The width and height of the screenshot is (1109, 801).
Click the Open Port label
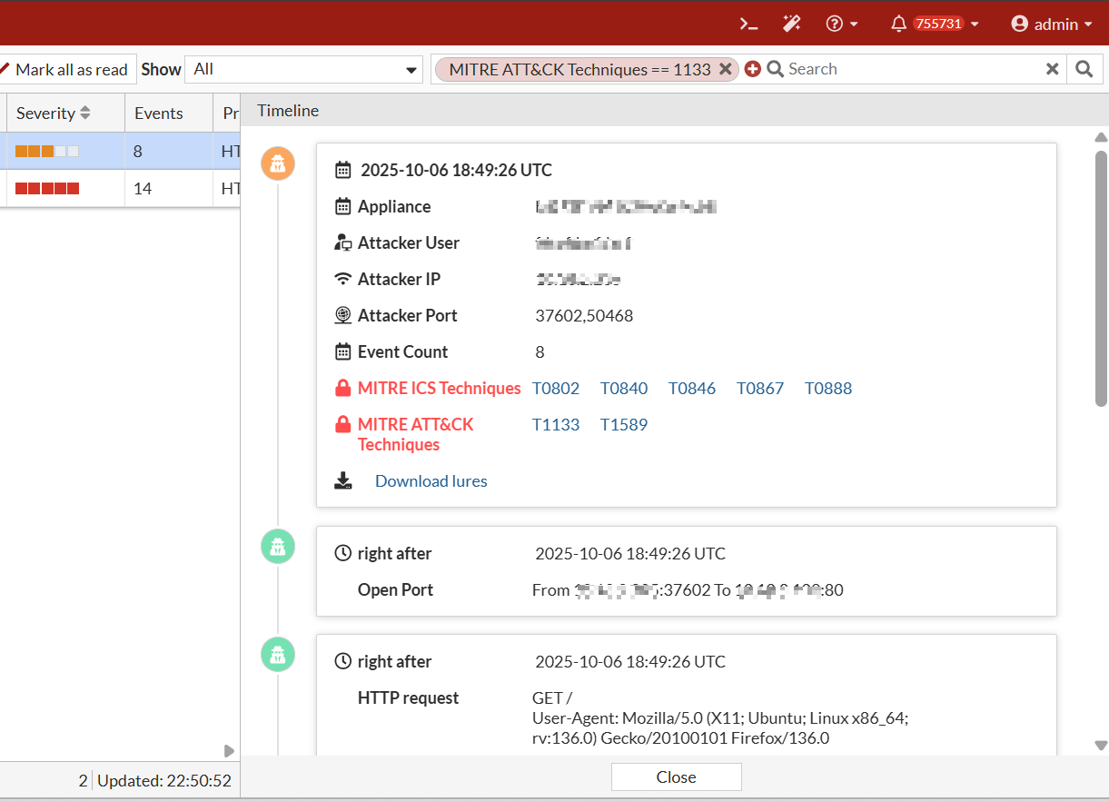[x=395, y=590]
